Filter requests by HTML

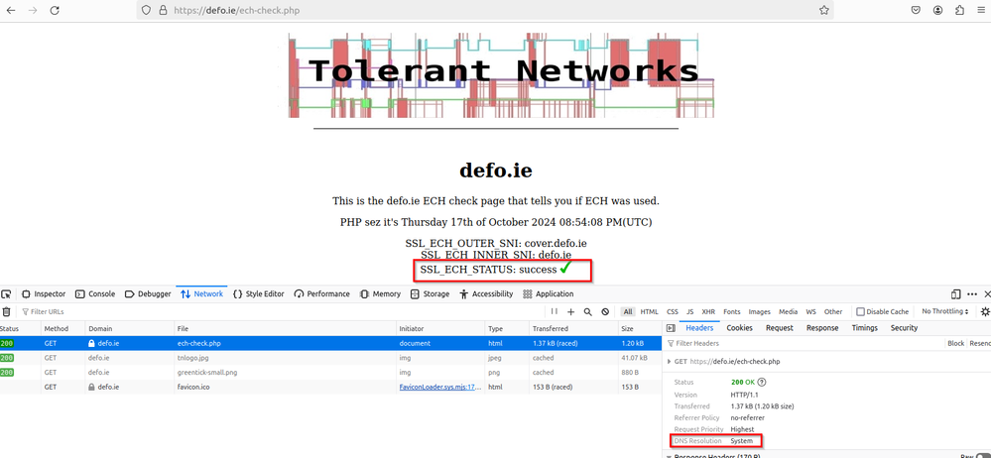(x=649, y=312)
